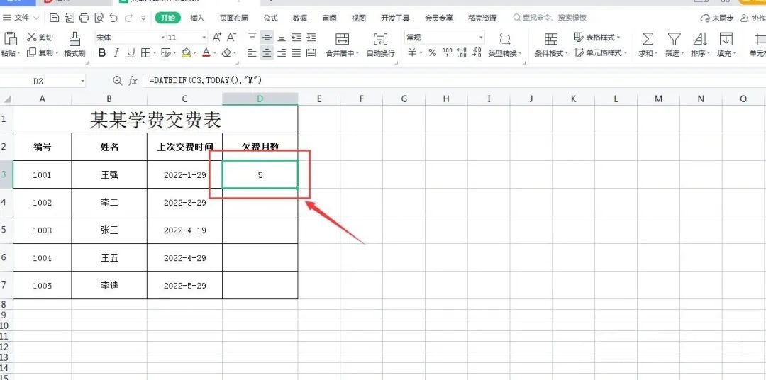The image size is (766, 380).
Task: Click the 未同步 sync button
Action: 716,18
